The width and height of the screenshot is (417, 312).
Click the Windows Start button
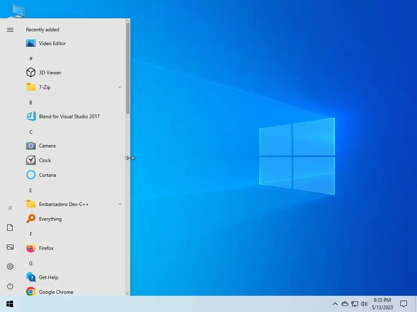pyautogui.click(x=10, y=304)
